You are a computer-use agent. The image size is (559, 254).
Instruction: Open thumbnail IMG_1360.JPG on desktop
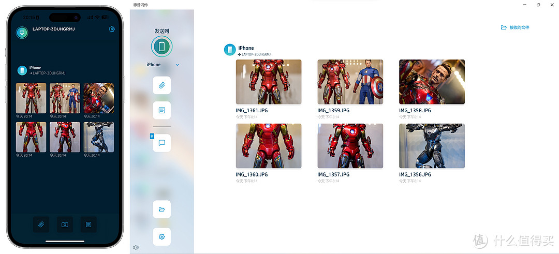coord(269,146)
